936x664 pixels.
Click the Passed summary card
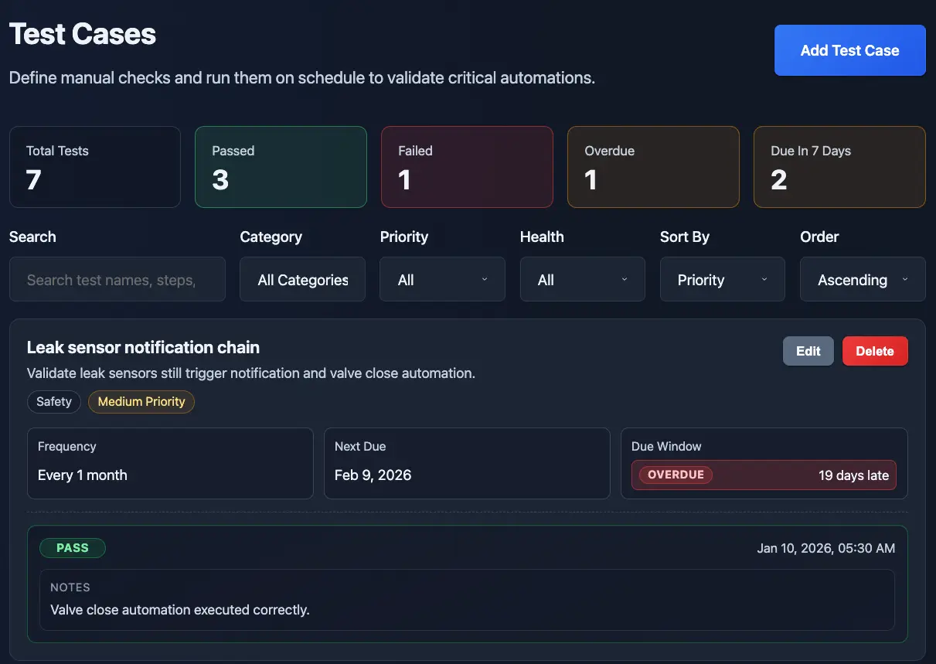pos(281,167)
